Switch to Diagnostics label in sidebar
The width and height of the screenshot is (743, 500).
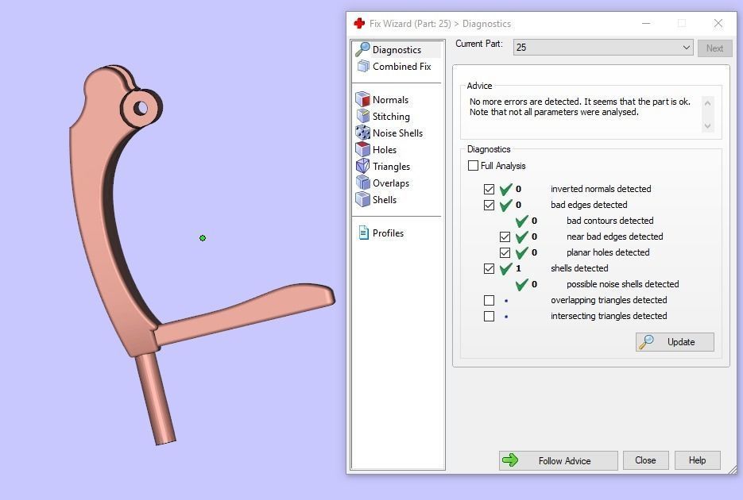coord(397,50)
